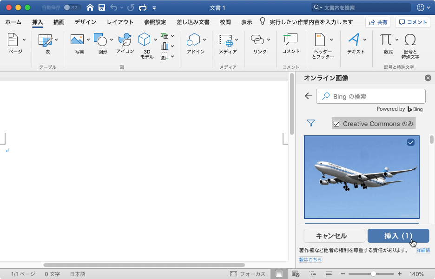Click the Bing の検索 field

[x=371, y=96]
